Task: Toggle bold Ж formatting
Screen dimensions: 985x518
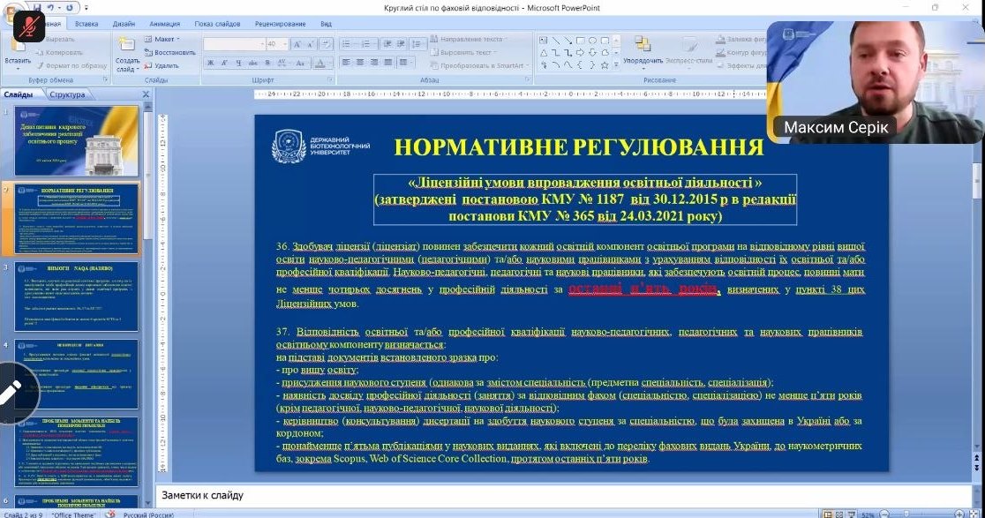Action: tap(211, 64)
